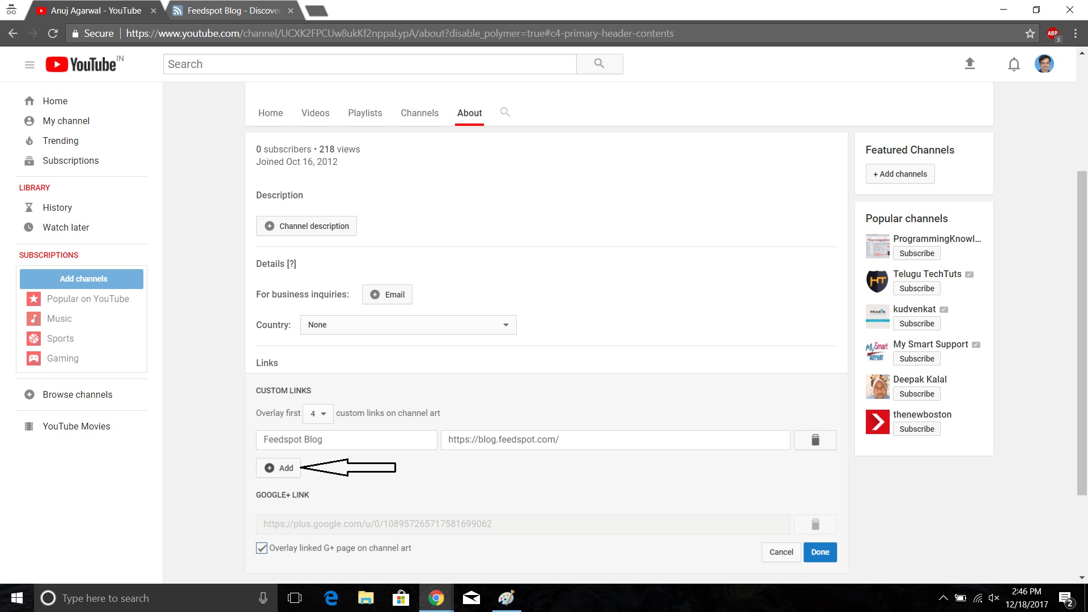Screen dimensions: 1088x612
Task: Bookmark this page with the star icon
Action: click(x=1030, y=33)
